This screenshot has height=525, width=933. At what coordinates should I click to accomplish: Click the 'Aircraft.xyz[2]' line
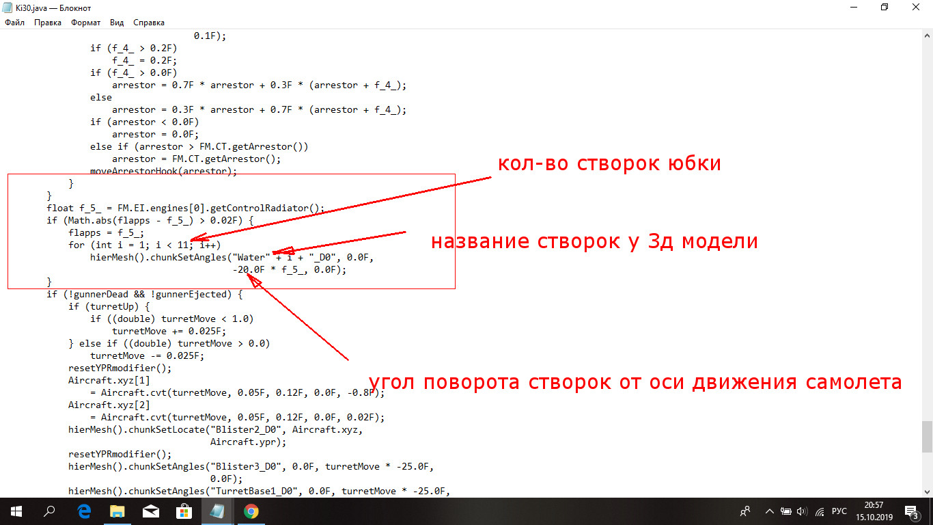[109, 405]
